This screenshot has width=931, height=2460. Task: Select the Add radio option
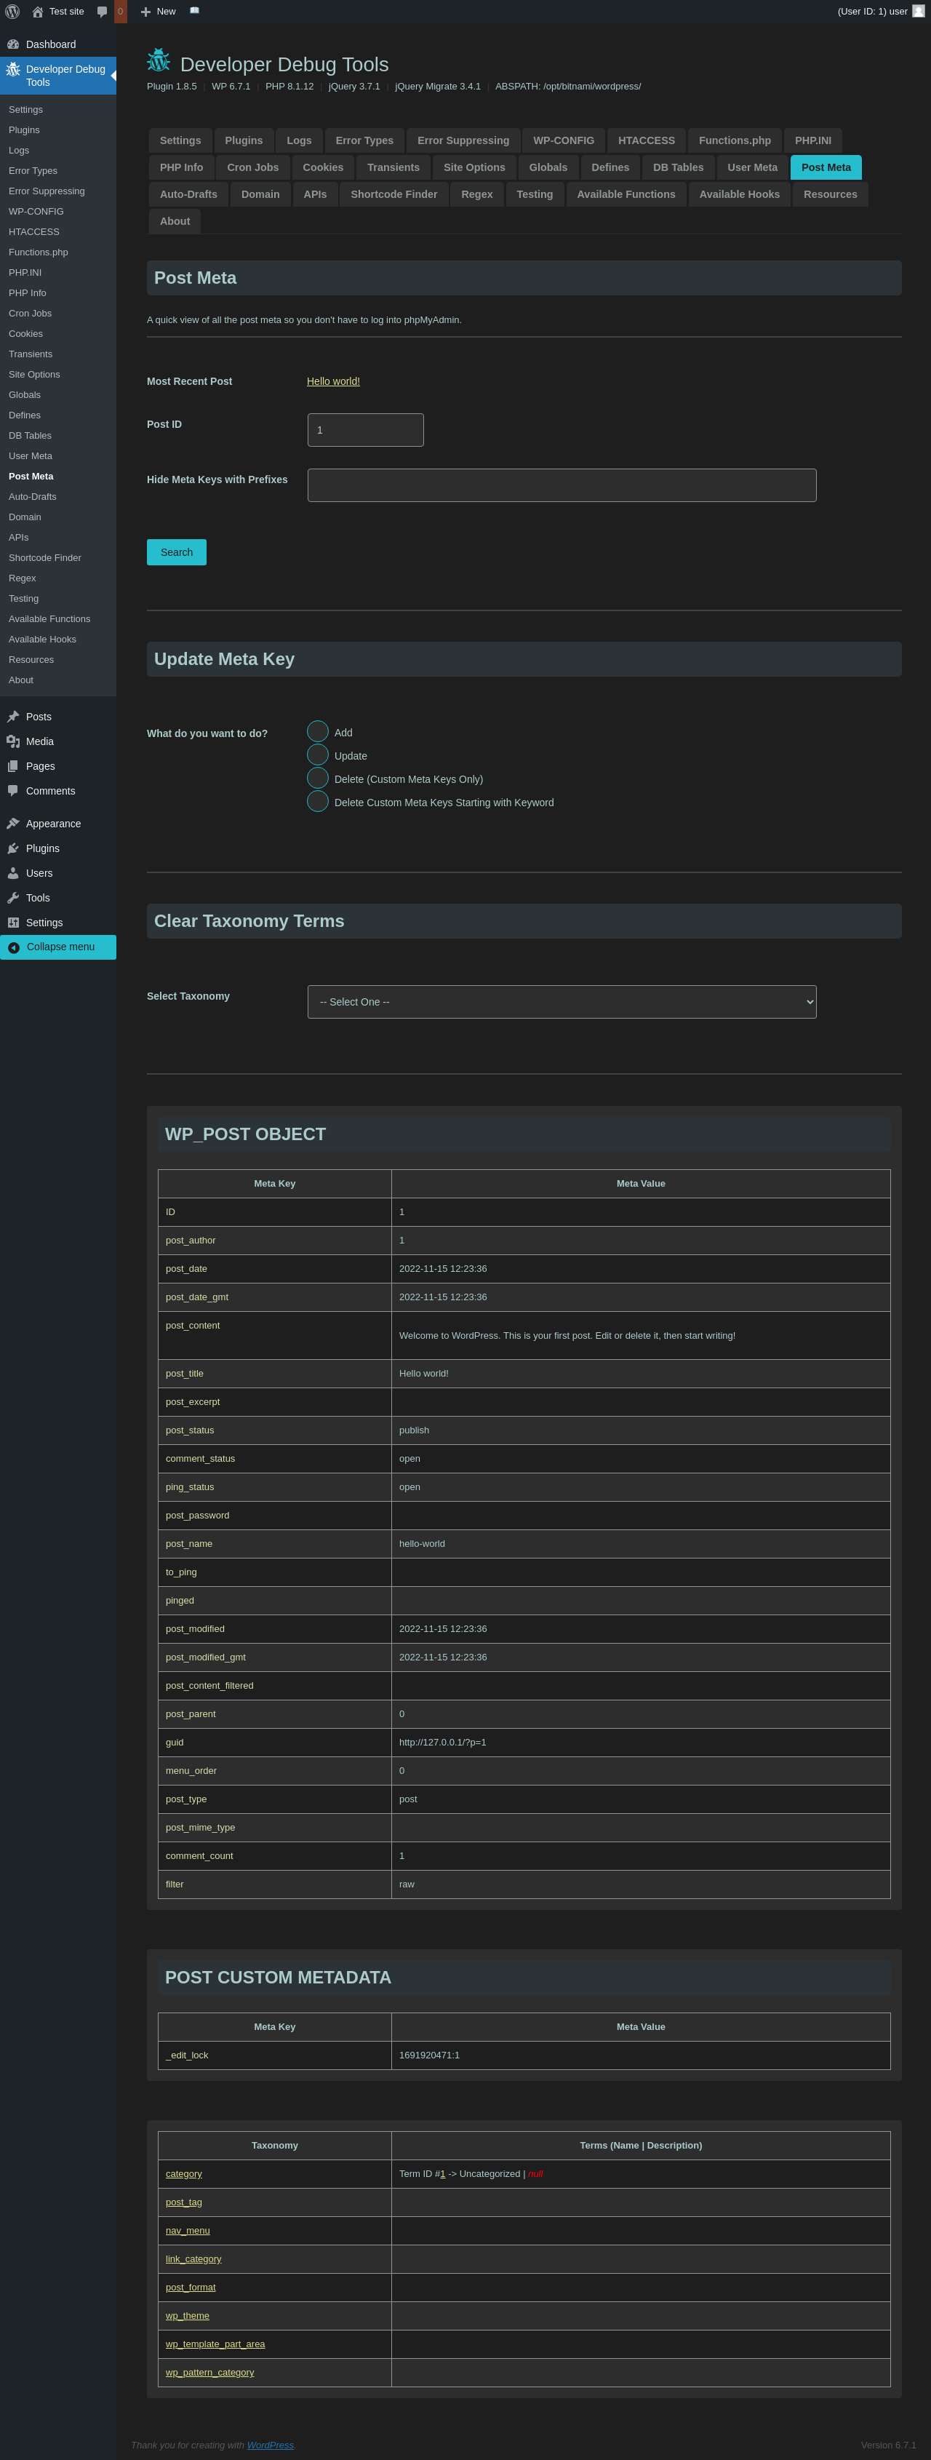(x=318, y=731)
